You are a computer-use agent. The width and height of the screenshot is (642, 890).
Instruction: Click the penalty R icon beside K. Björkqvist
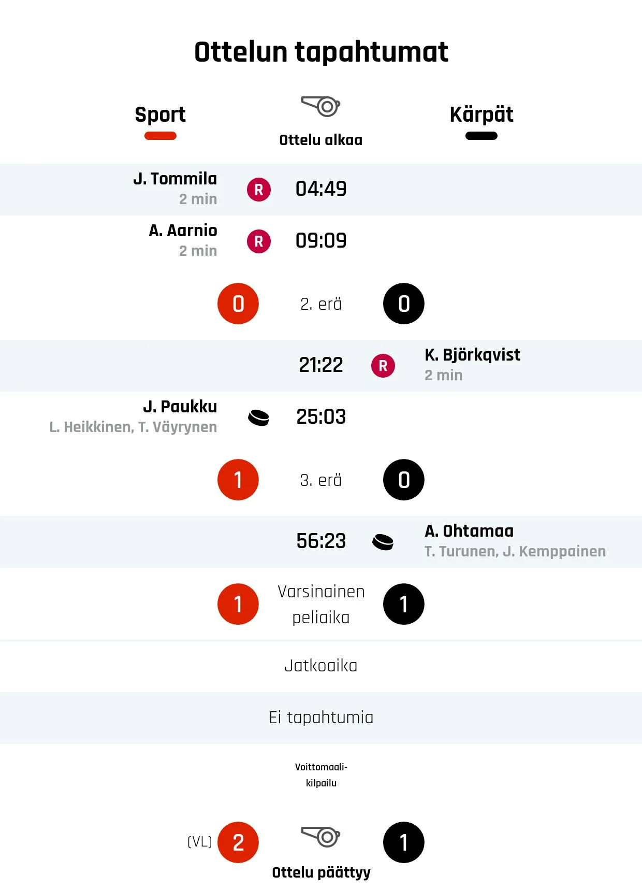pyautogui.click(x=383, y=366)
